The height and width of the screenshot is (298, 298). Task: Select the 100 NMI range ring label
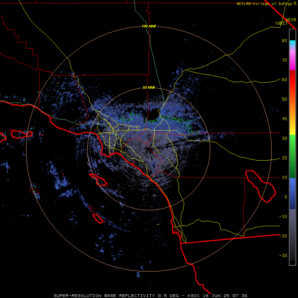tap(149, 26)
